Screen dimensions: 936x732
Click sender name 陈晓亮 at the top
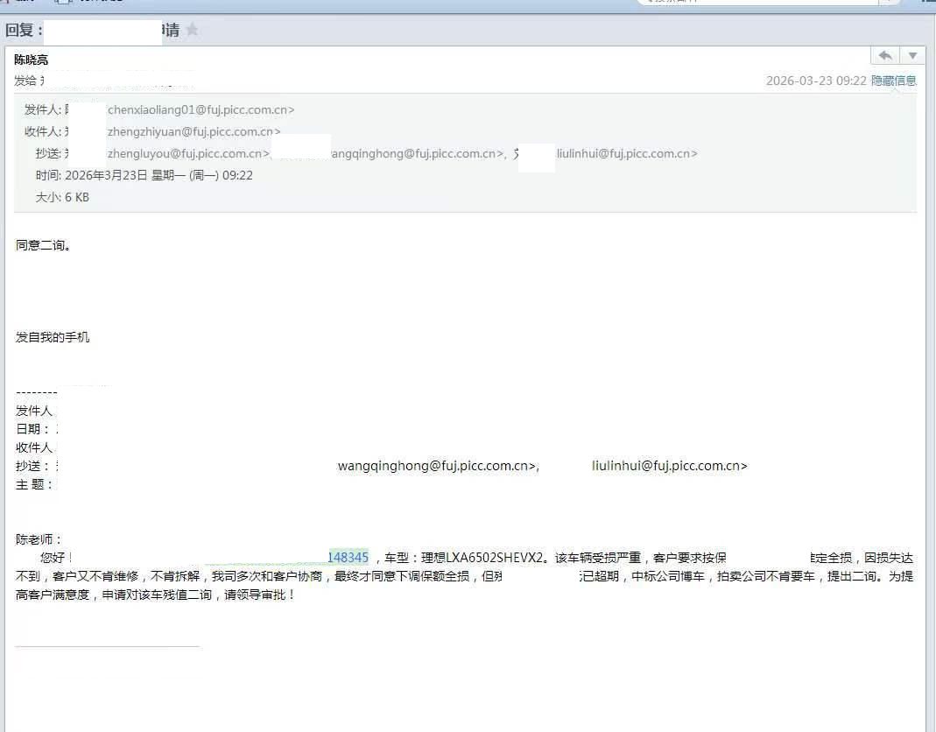click(x=32, y=60)
